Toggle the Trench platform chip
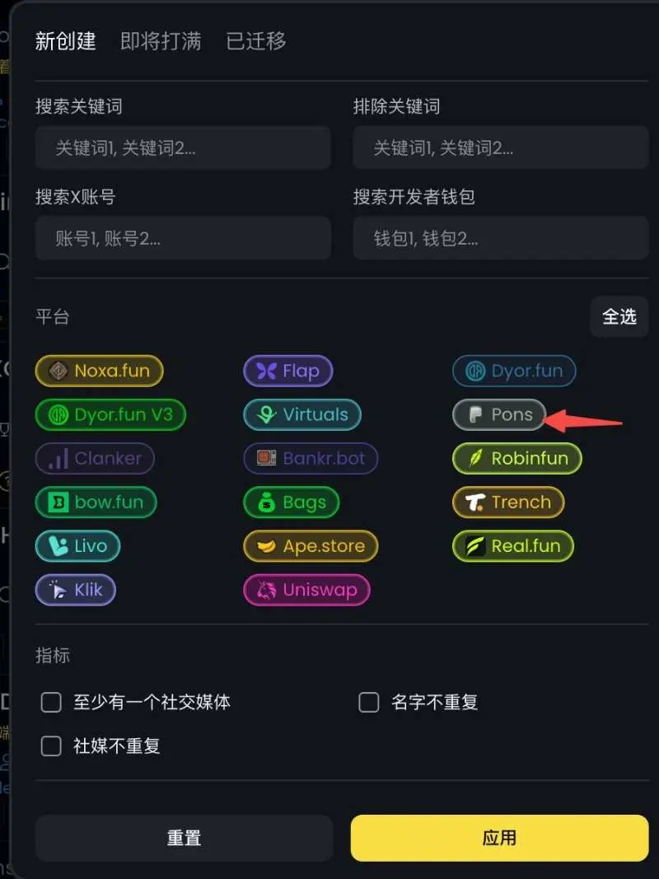The image size is (659, 879). [x=508, y=503]
